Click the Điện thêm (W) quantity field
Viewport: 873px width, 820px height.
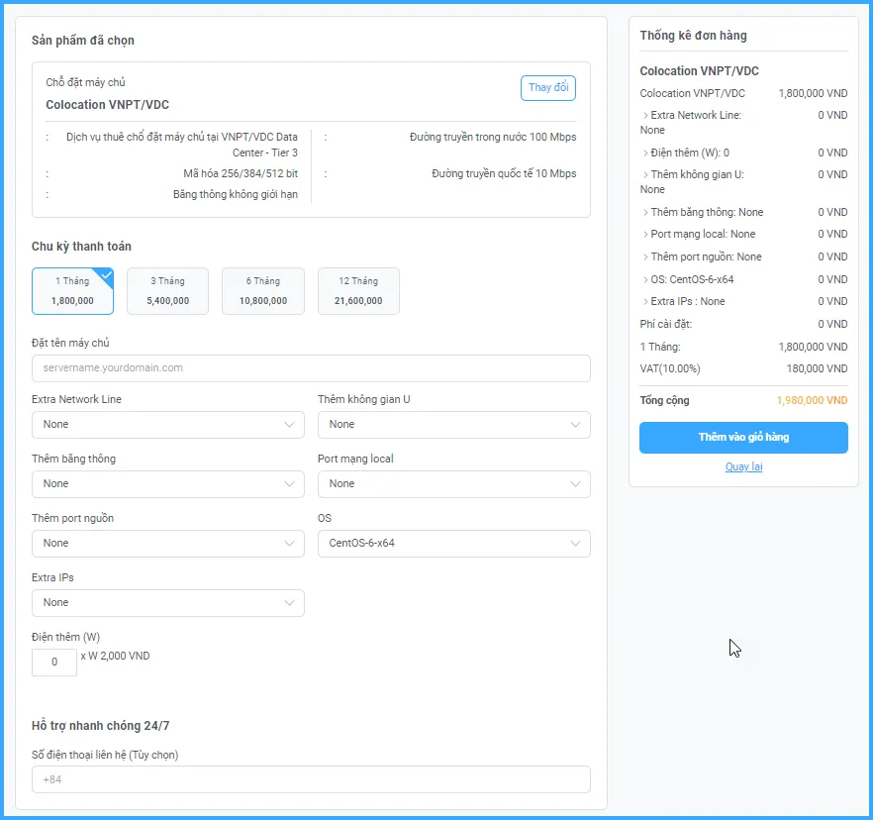tap(54, 663)
